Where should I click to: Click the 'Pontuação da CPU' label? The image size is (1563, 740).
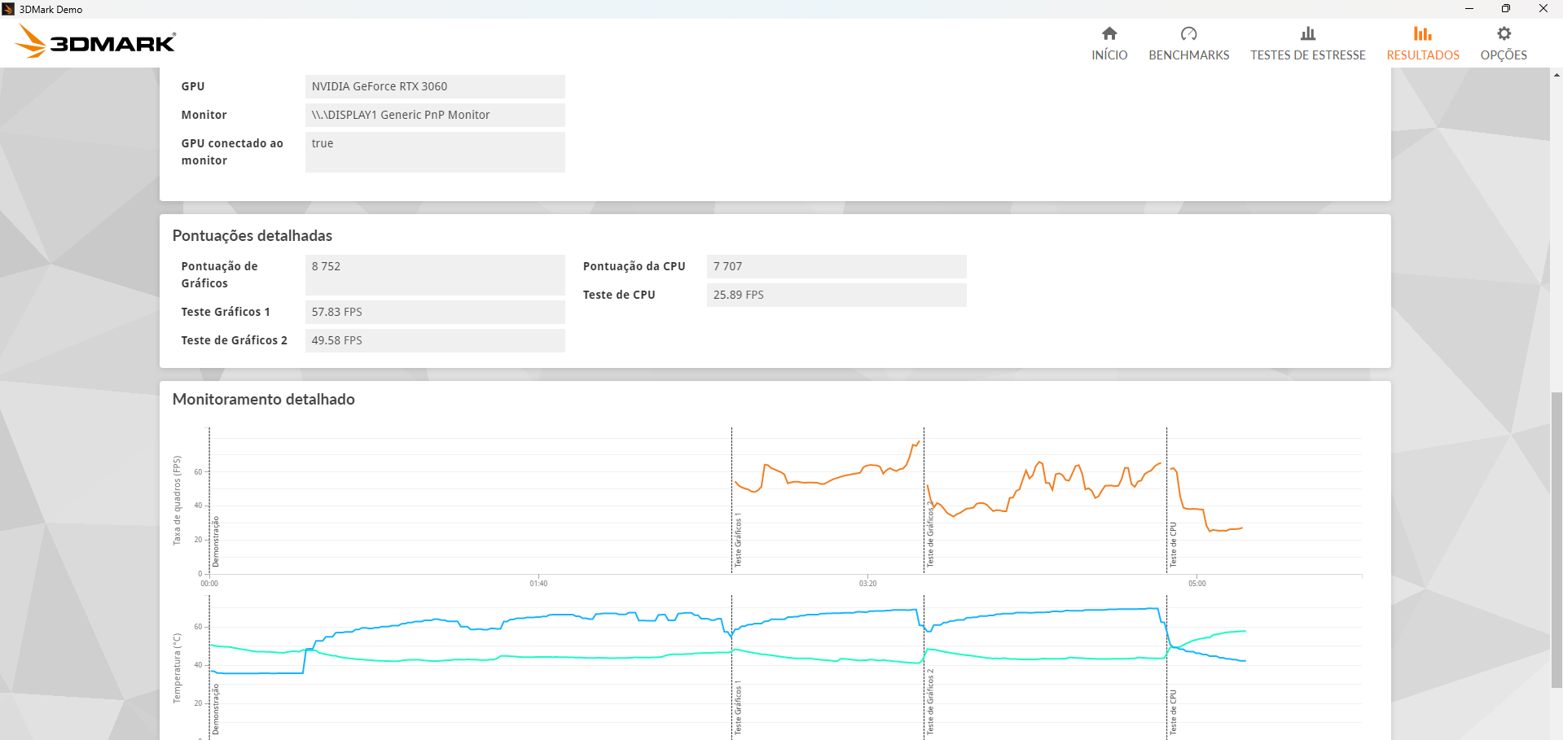634,266
